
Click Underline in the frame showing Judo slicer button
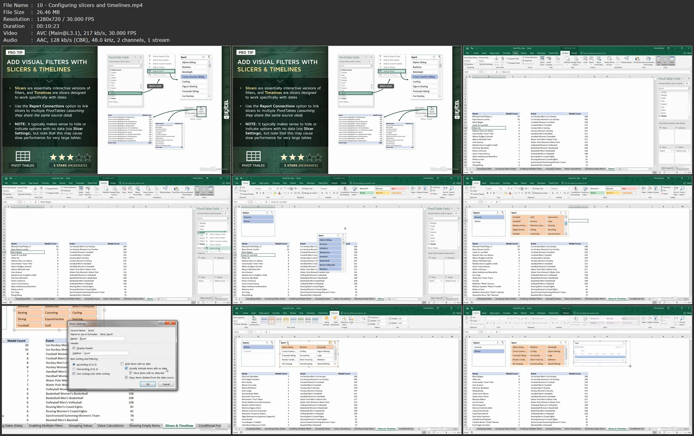click(494, 193)
